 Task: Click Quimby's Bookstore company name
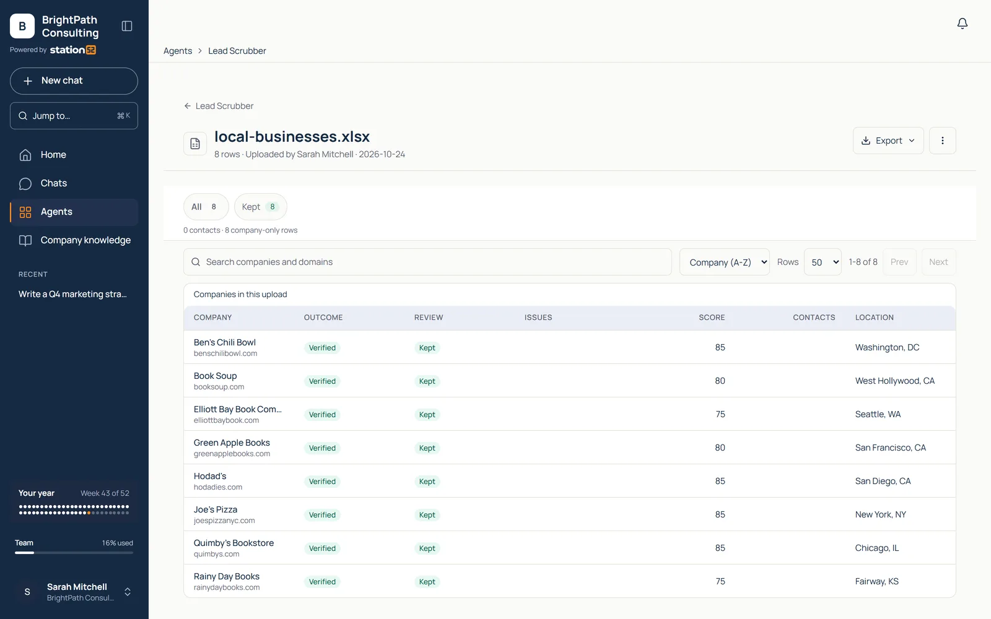coord(234,543)
